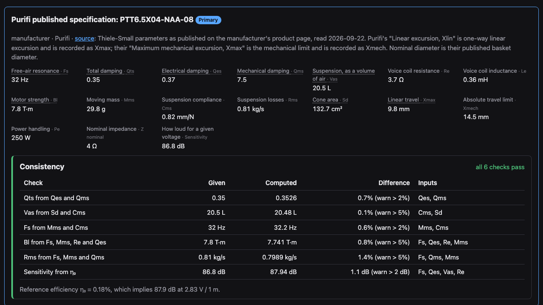Select the computed value "0.7989 kg/s"
The image size is (543, 305).
coord(279,257)
